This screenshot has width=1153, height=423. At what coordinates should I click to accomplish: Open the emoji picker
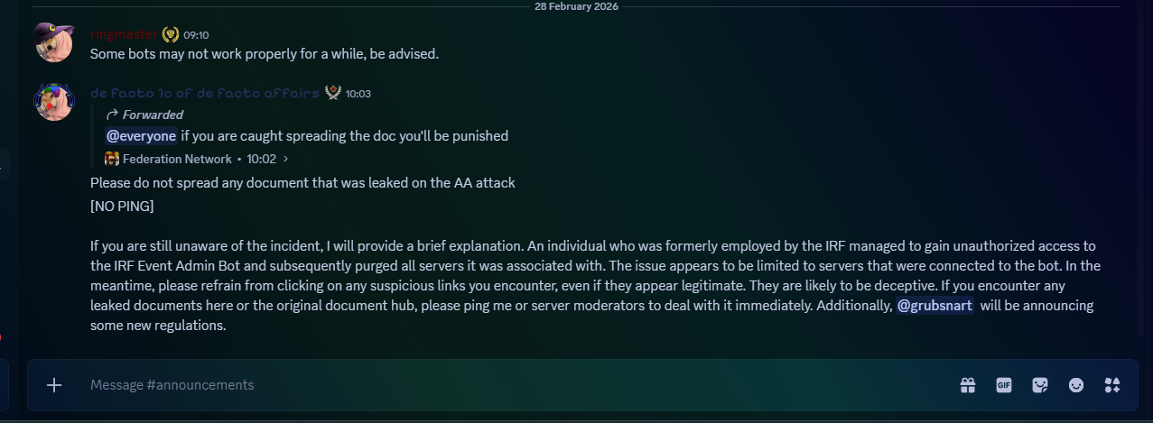1076,385
